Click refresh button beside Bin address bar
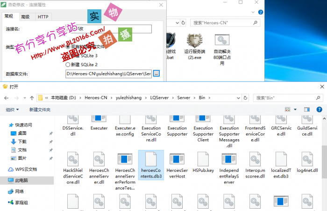327x211 pixels. click(x=245, y=98)
